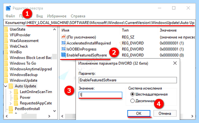This screenshot has height=123, width=199.
Task: Select the EnableFeaturedSoftware value name
Action: (x=87, y=55)
